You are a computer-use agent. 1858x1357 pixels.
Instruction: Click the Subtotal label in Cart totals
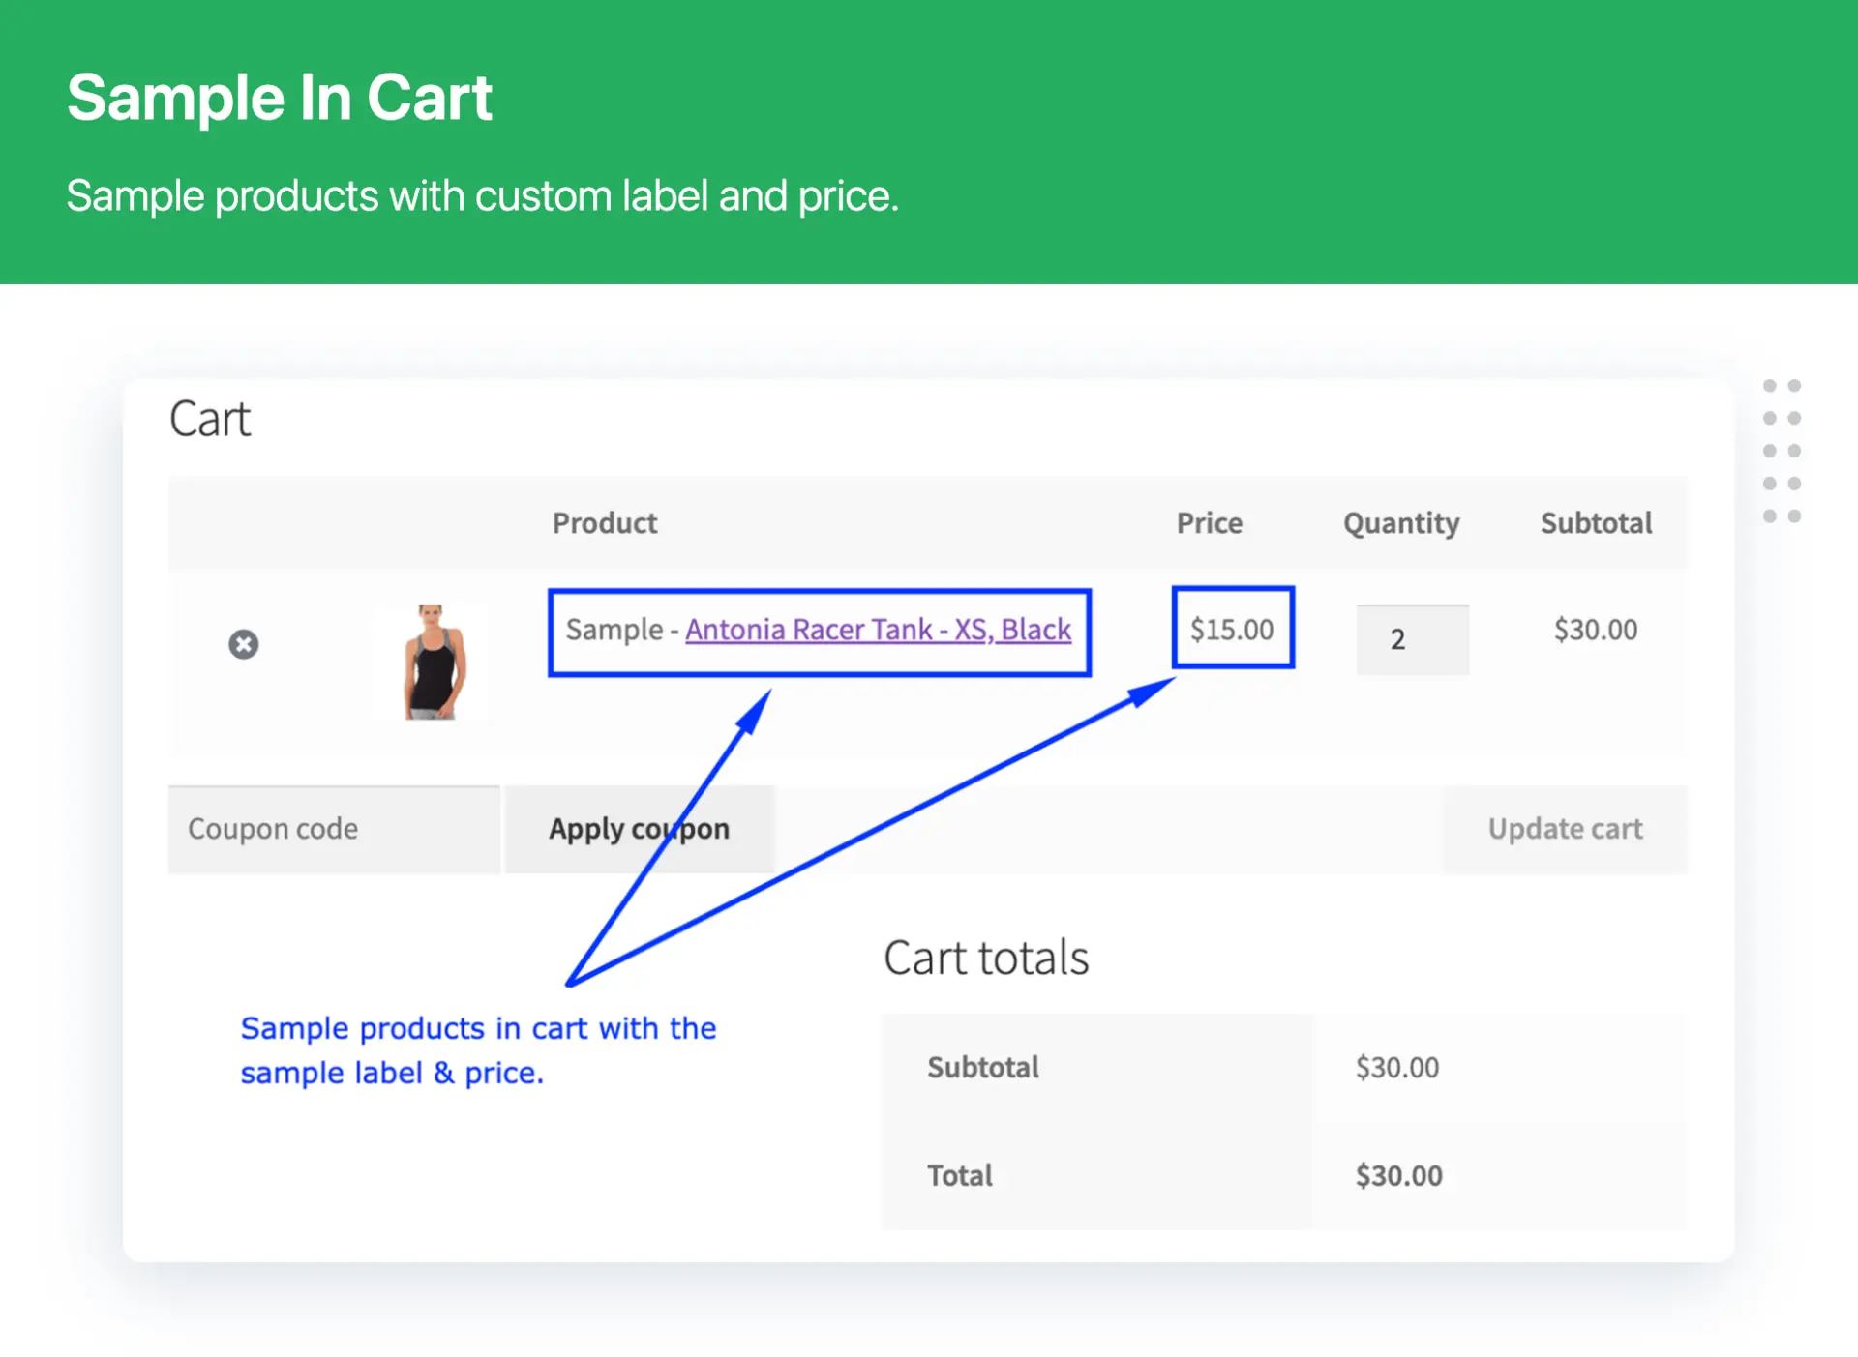pos(983,1067)
